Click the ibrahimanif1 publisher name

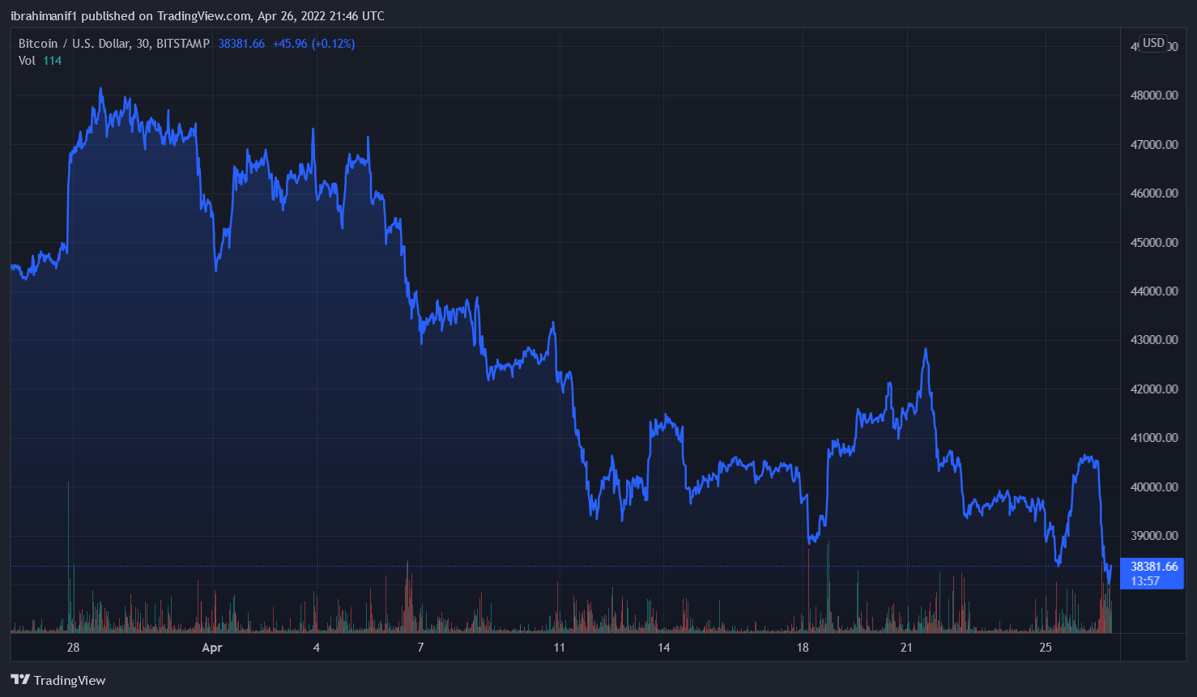tap(45, 16)
